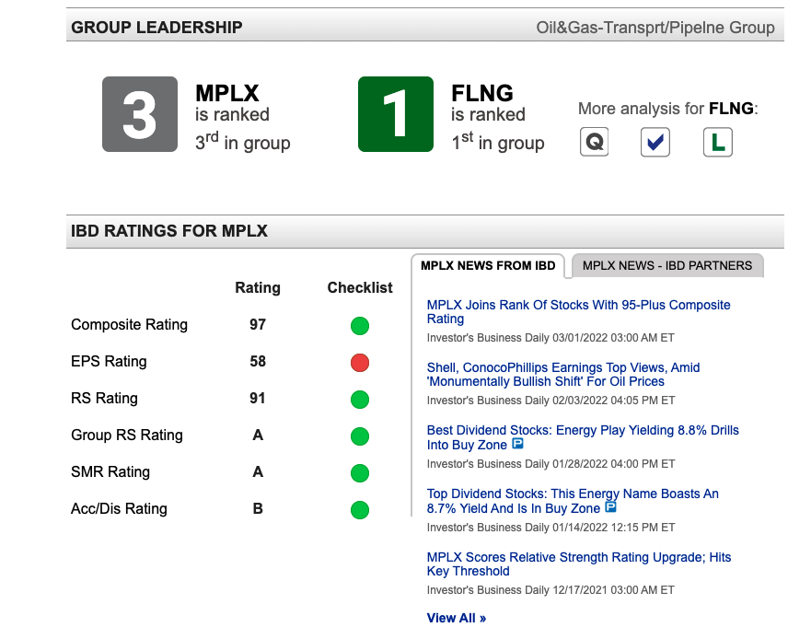The height and width of the screenshot is (639, 788).
Task: Click the green checklist dot for Acc/Dis Rating
Action: click(x=360, y=510)
